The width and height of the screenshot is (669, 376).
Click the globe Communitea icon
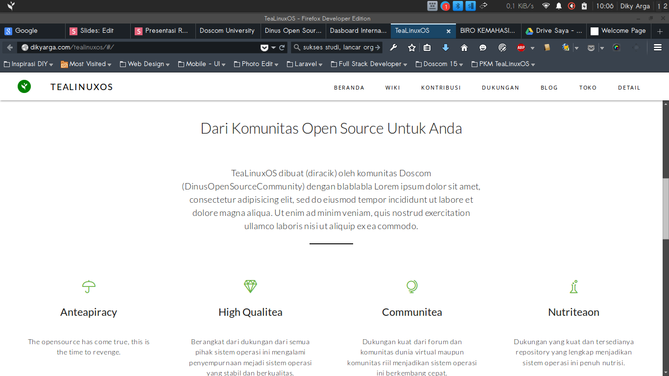point(412,286)
